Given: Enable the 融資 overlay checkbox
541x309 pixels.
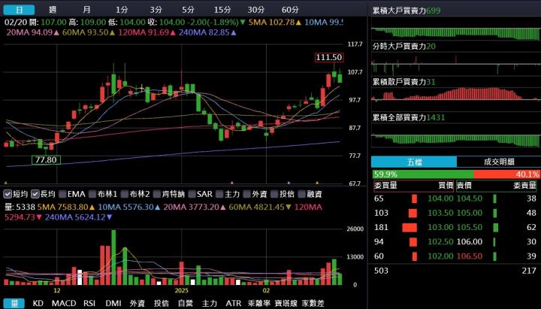Looking at the screenshot, I should tap(301, 194).
